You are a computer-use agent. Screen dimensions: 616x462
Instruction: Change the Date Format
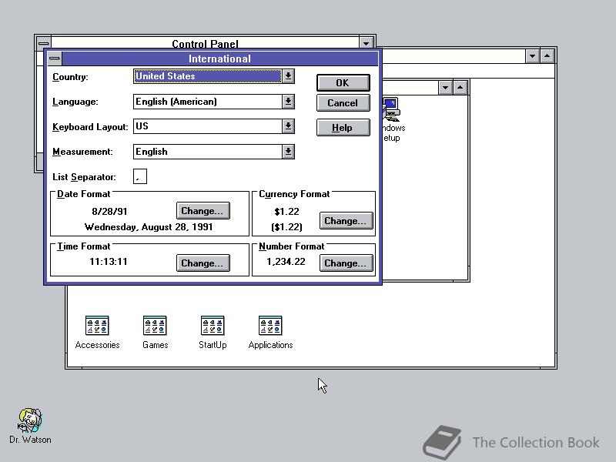(x=203, y=211)
